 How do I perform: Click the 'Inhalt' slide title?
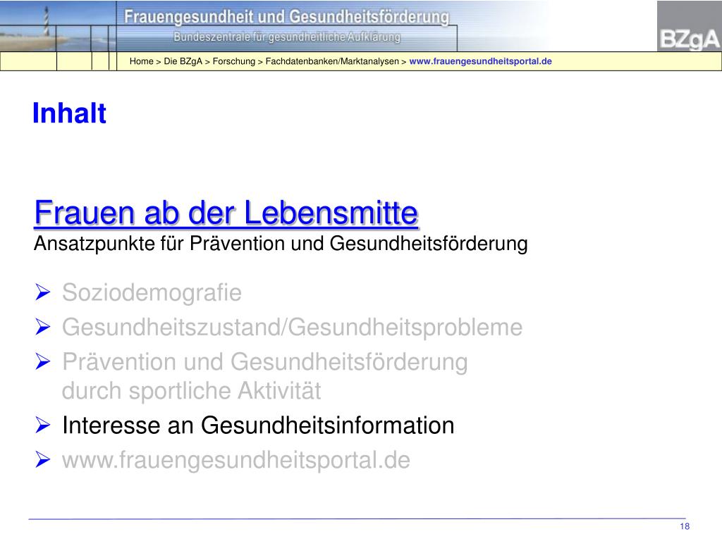pyautogui.click(x=70, y=113)
